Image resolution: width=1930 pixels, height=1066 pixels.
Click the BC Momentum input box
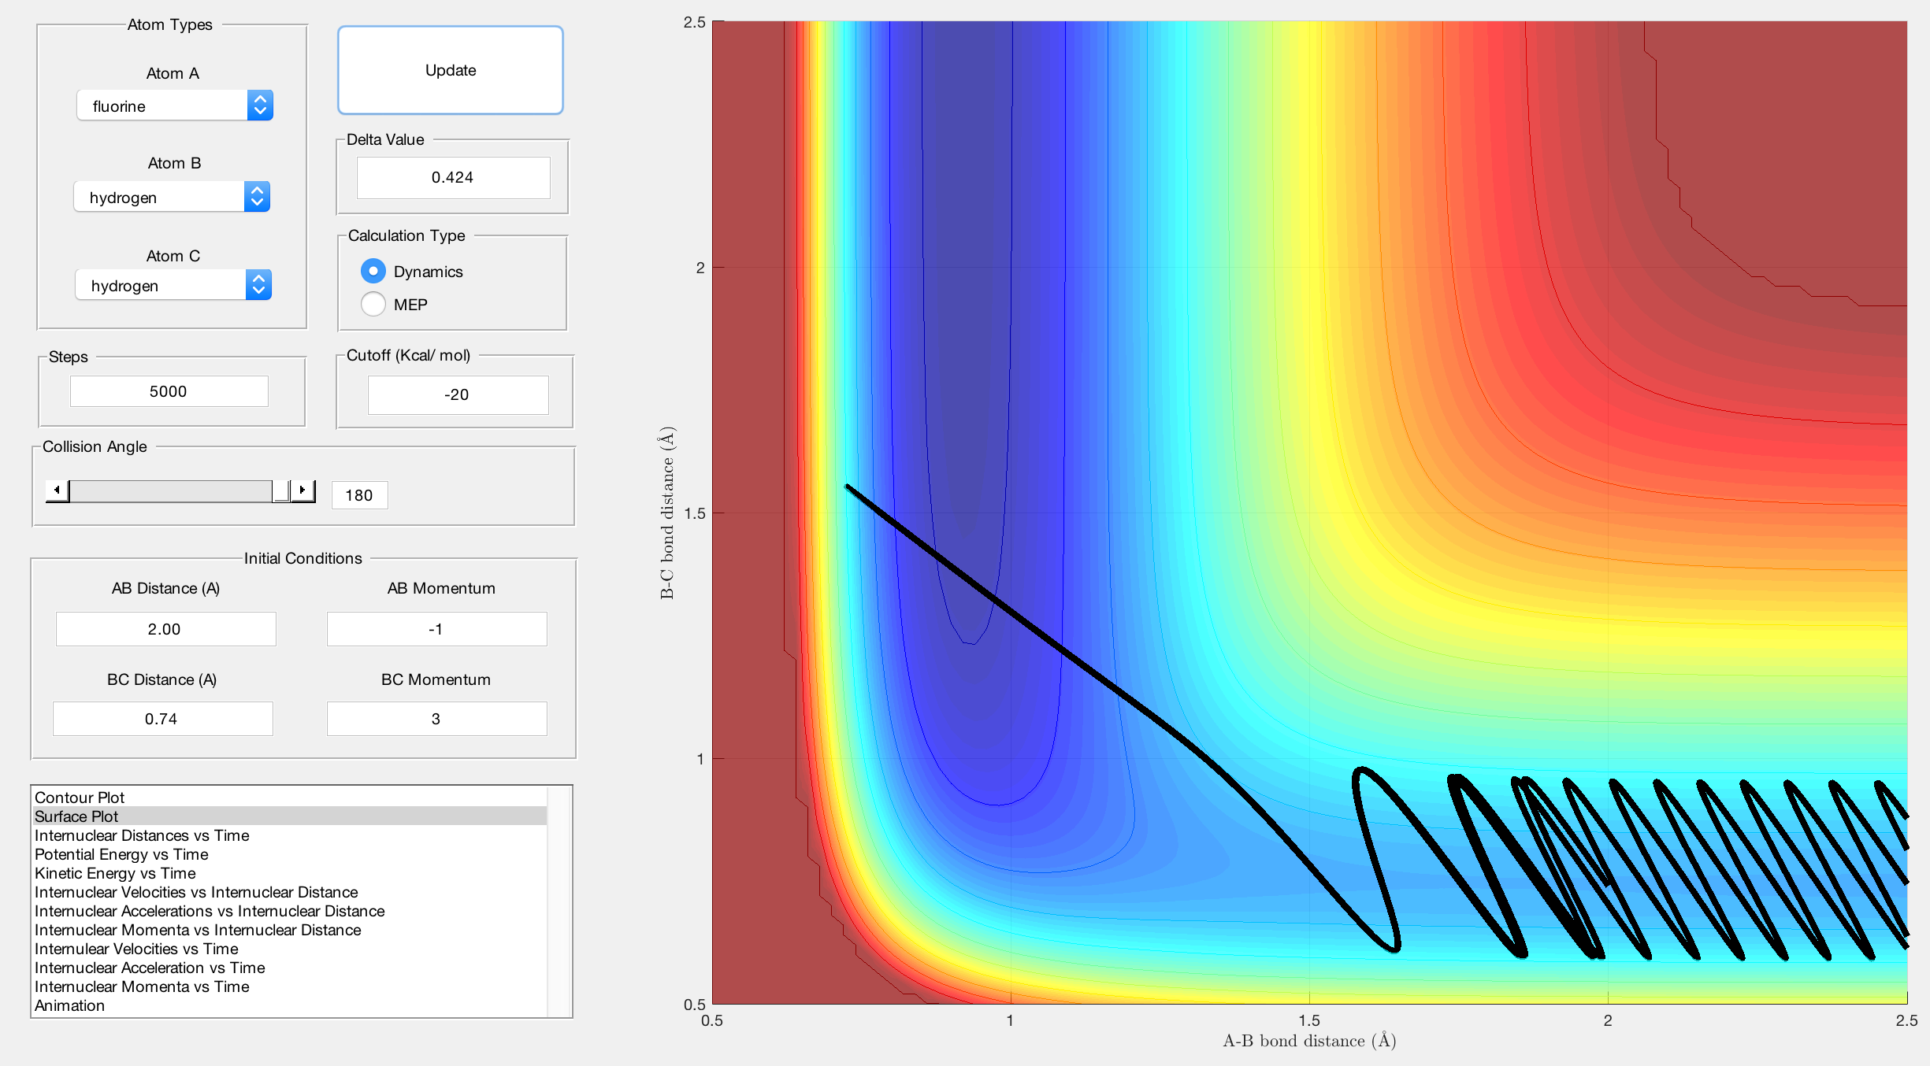tap(436, 719)
